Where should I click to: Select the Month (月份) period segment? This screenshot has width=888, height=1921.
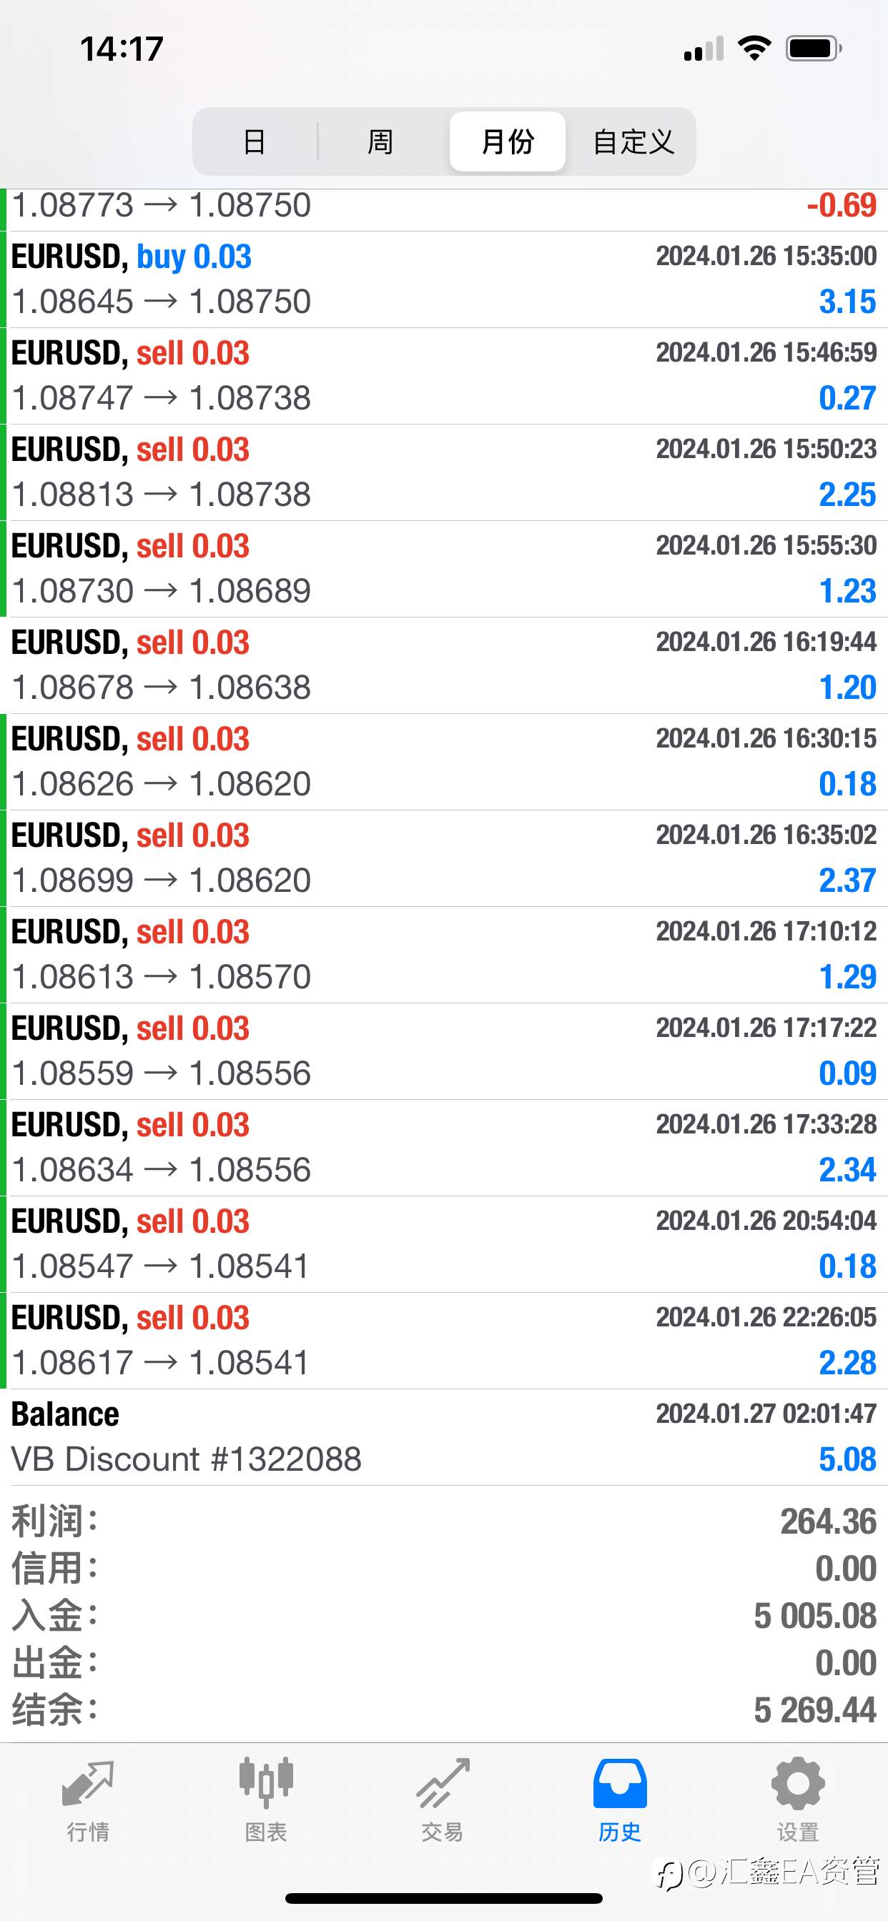[508, 142]
